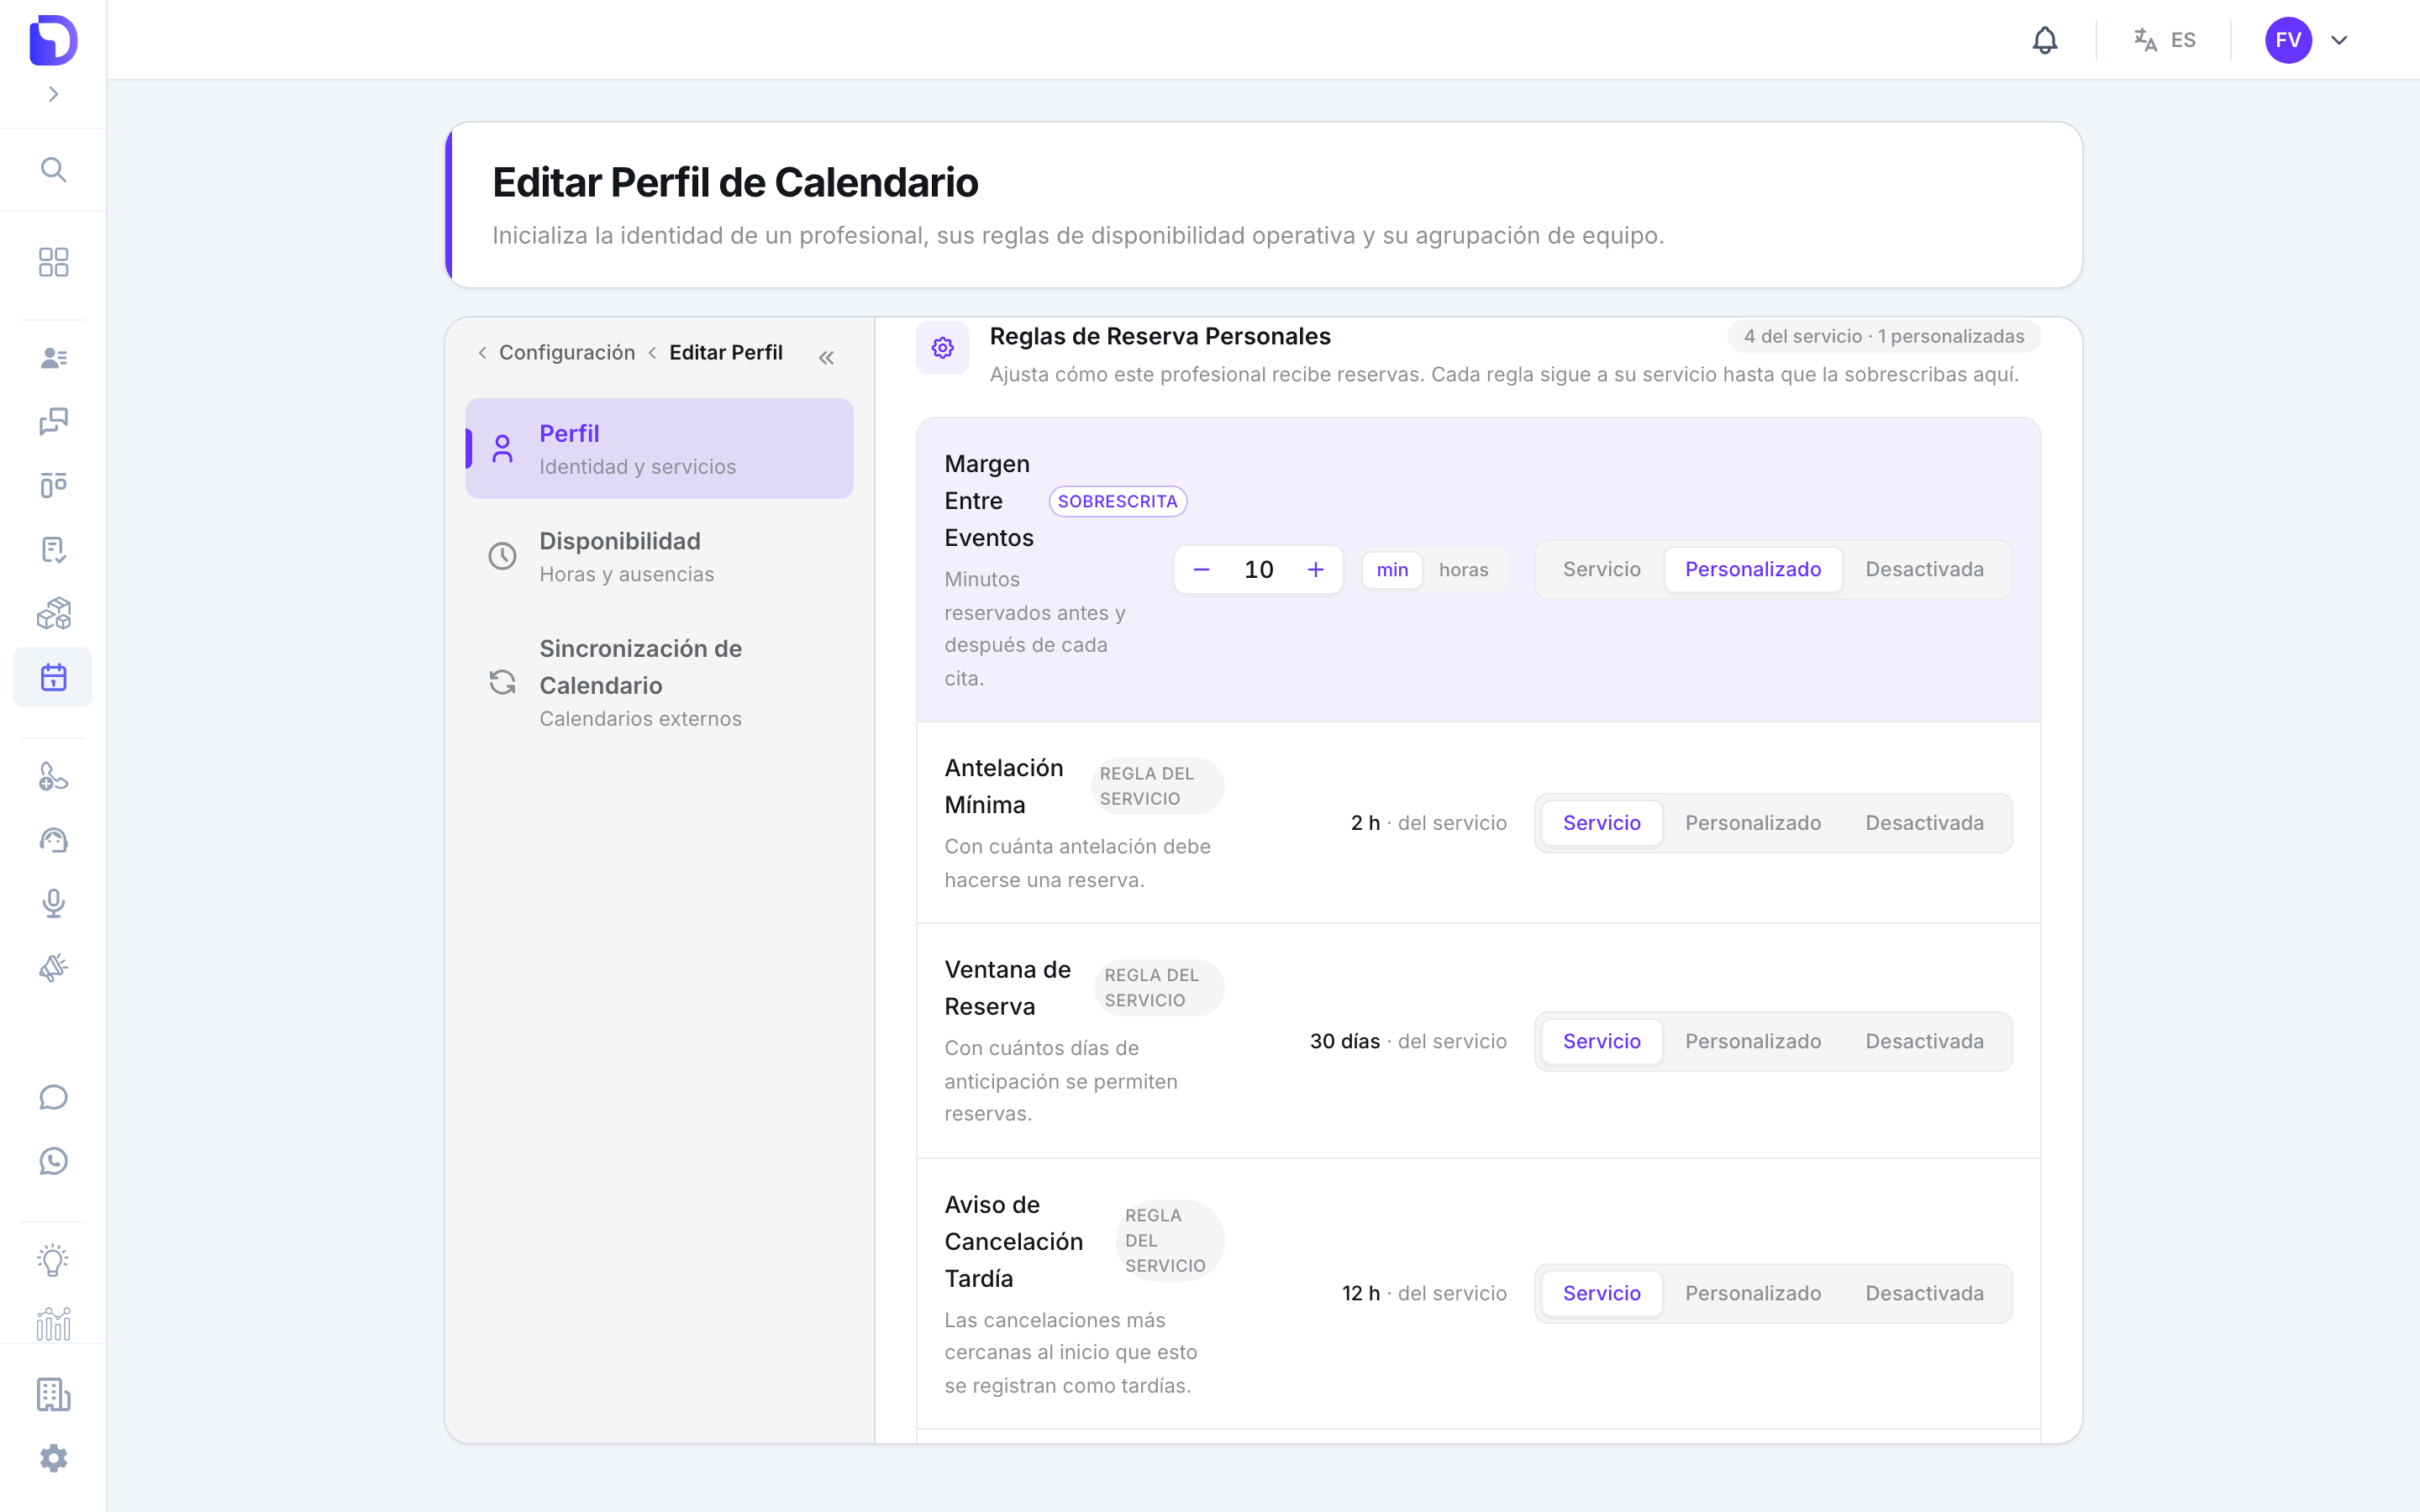Increase the margin minutes with plus
2420x1512 pixels.
click(1315, 569)
